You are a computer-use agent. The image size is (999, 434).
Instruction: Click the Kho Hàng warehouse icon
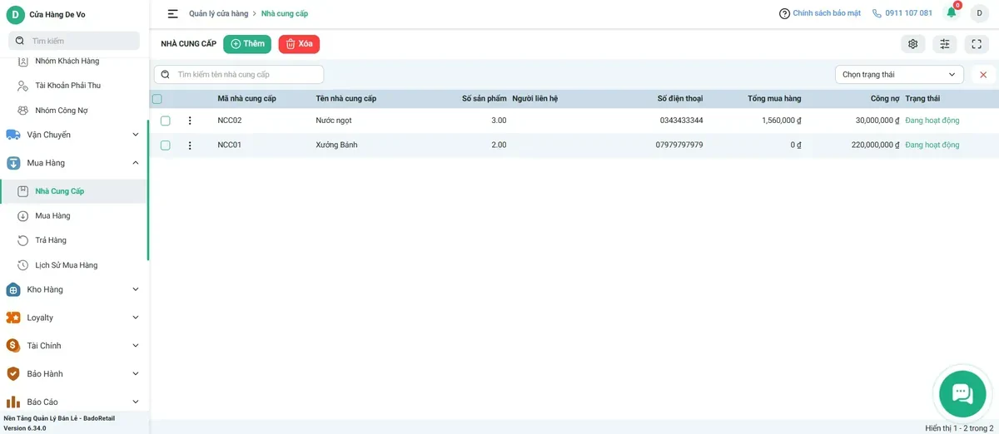(13, 289)
